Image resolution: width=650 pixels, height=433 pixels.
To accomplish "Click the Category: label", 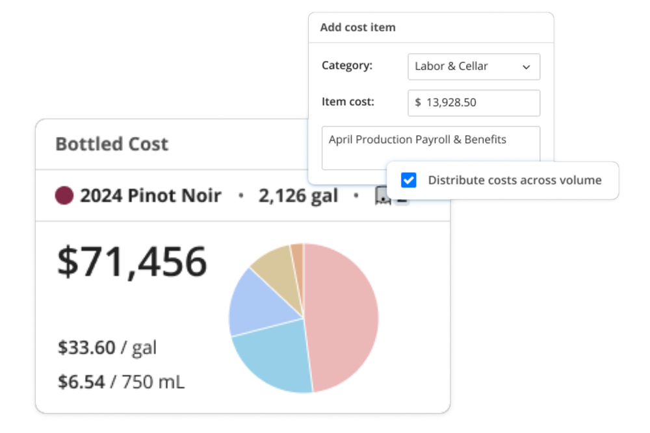I will (x=347, y=66).
